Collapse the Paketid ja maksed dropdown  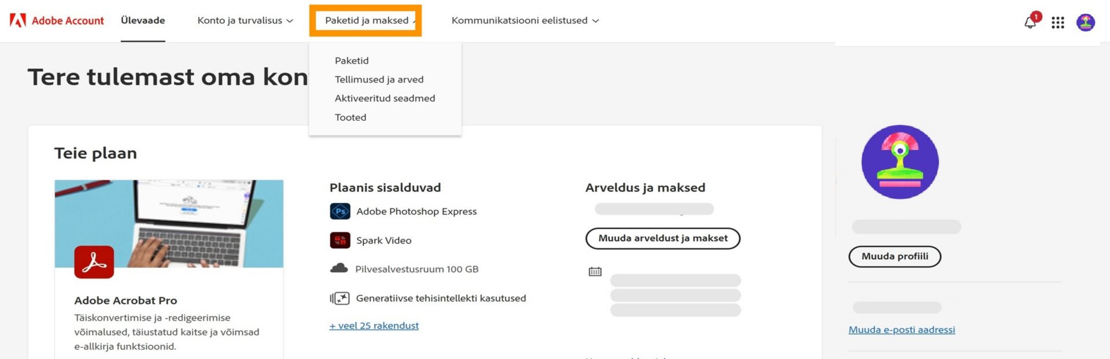[367, 21]
